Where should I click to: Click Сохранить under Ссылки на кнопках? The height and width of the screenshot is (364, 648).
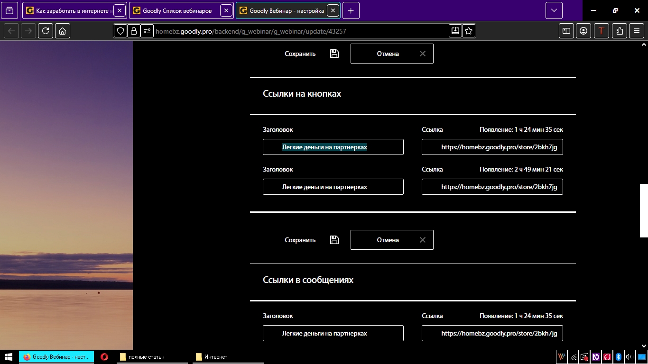300,240
